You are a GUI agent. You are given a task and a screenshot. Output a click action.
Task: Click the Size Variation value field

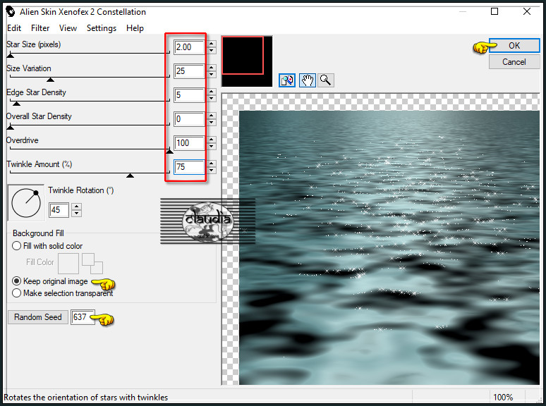coord(189,71)
